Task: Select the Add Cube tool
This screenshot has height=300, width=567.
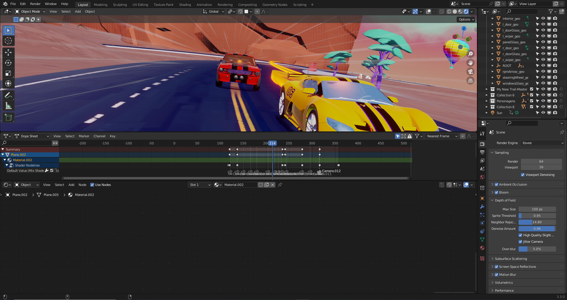Action: tap(8, 118)
